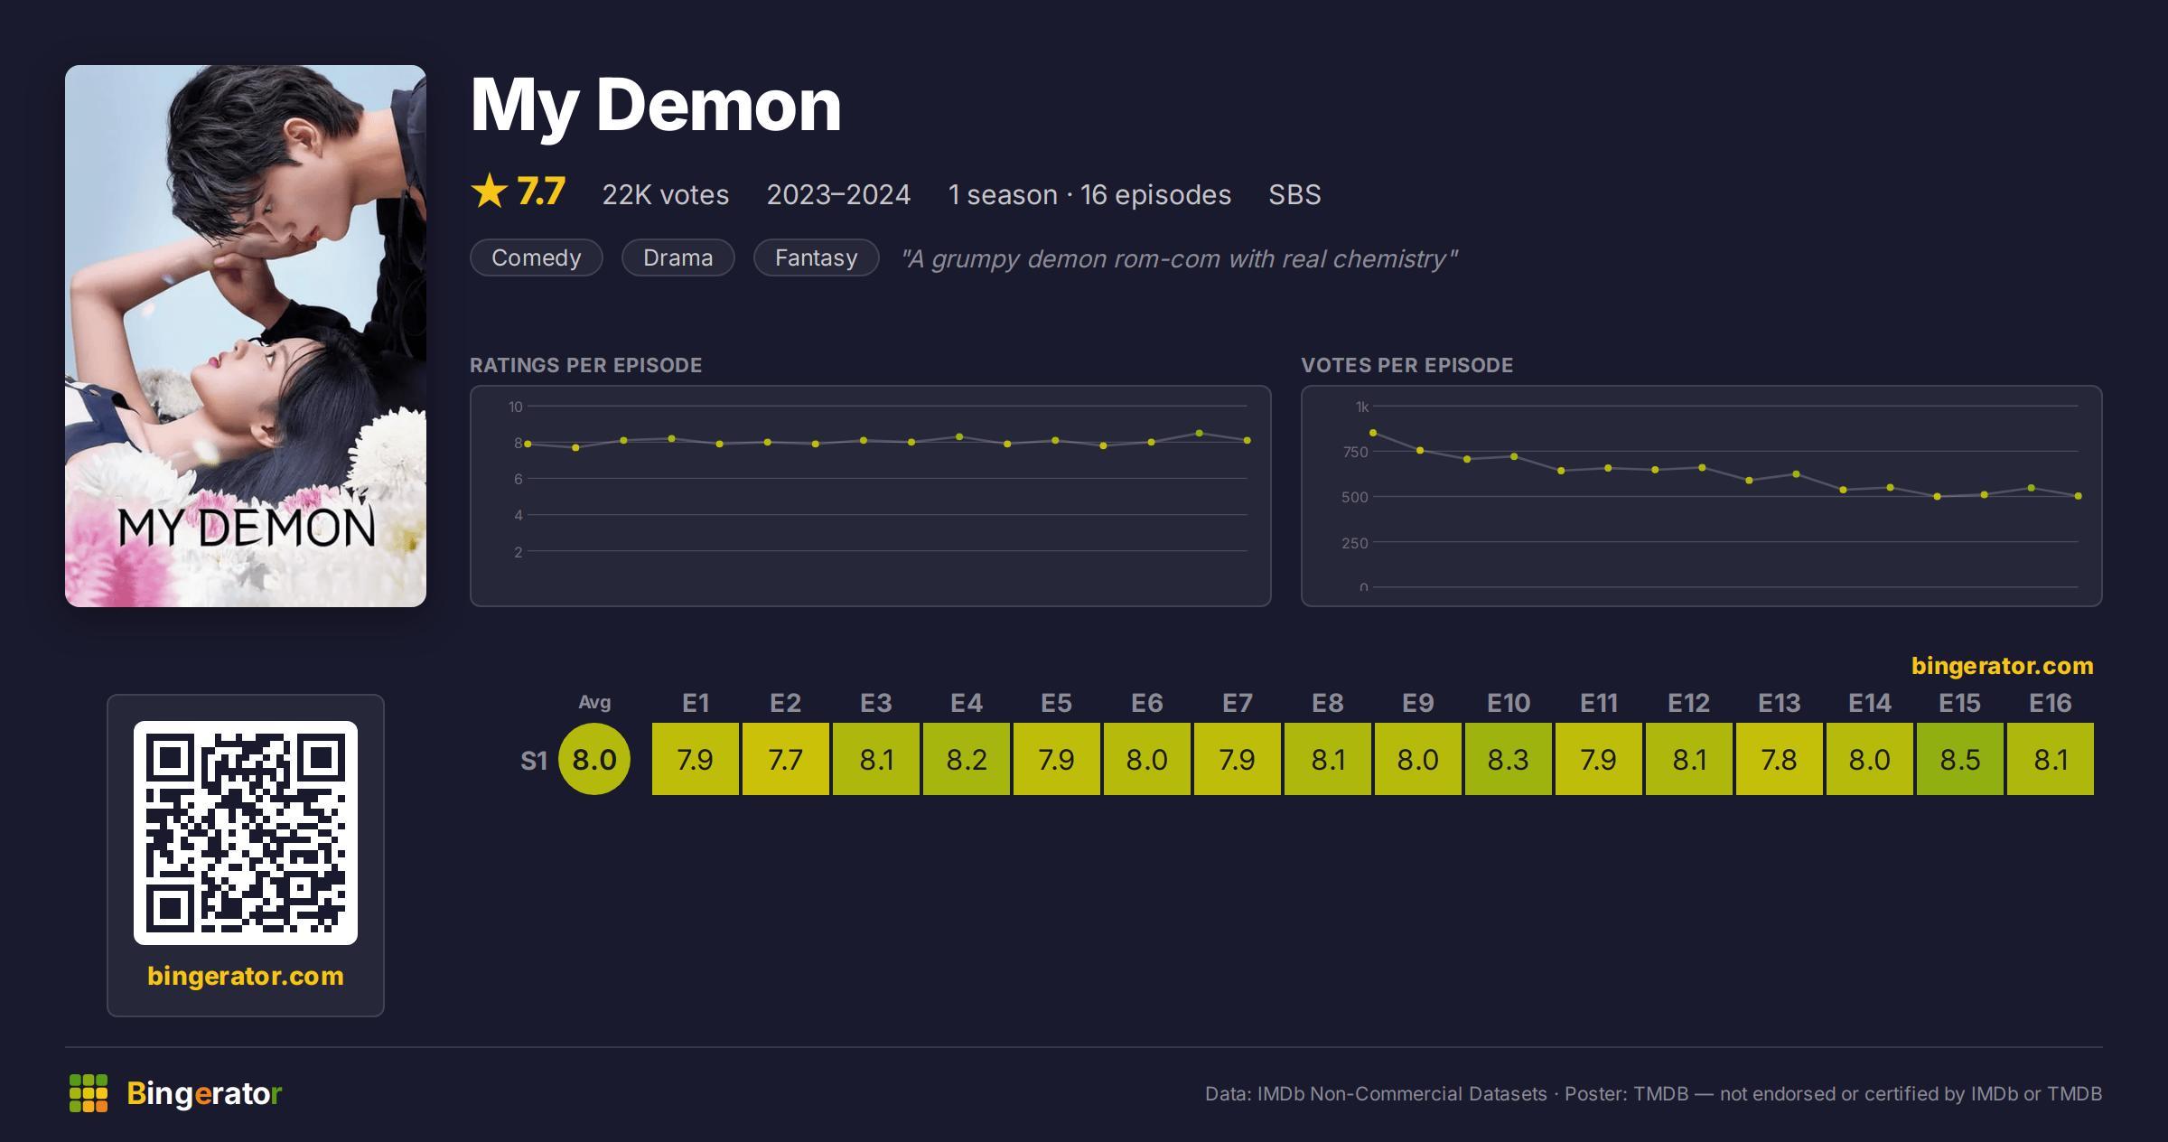Click the E2 rating cell 7.7
This screenshot has height=1142, width=2168.
[786, 759]
